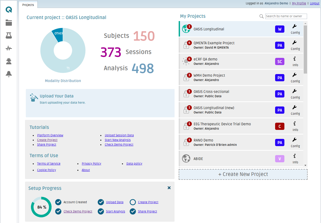
Task: Click the Config wrench for OASIS Longitudinal
Action: point(295,26)
